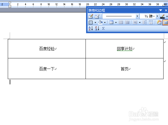Image resolution: width=168 pixels, height=125 pixels.
Task: Click Distribute Columns Evenly icon
Action: point(151,22)
